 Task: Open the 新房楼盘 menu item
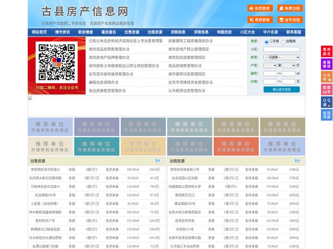click(86, 32)
